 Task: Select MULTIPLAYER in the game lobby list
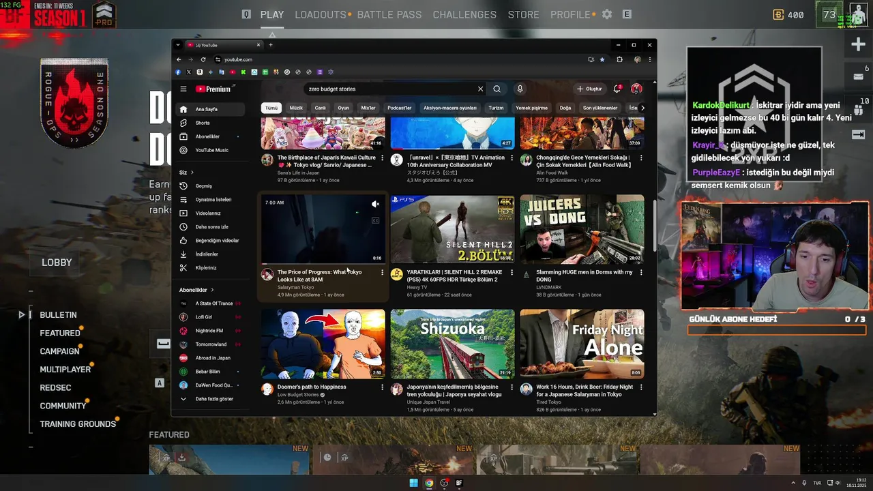[x=65, y=369]
